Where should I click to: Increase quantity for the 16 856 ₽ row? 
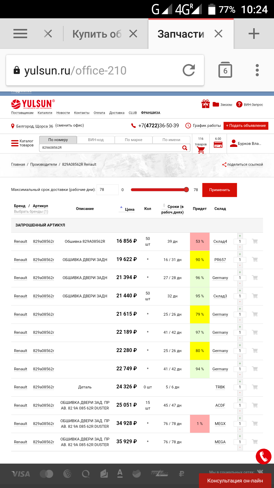[x=240, y=236]
